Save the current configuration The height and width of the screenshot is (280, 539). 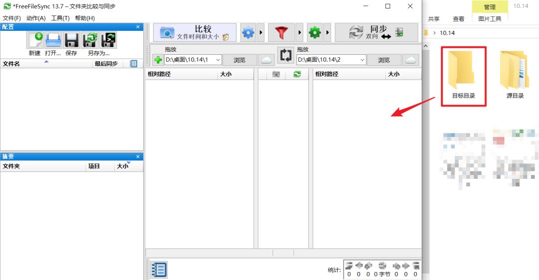point(71,40)
